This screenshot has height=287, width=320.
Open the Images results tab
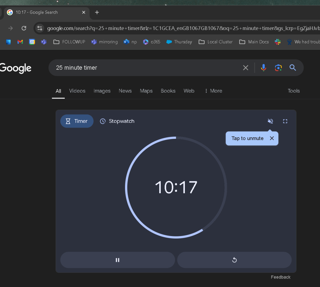pos(102,91)
